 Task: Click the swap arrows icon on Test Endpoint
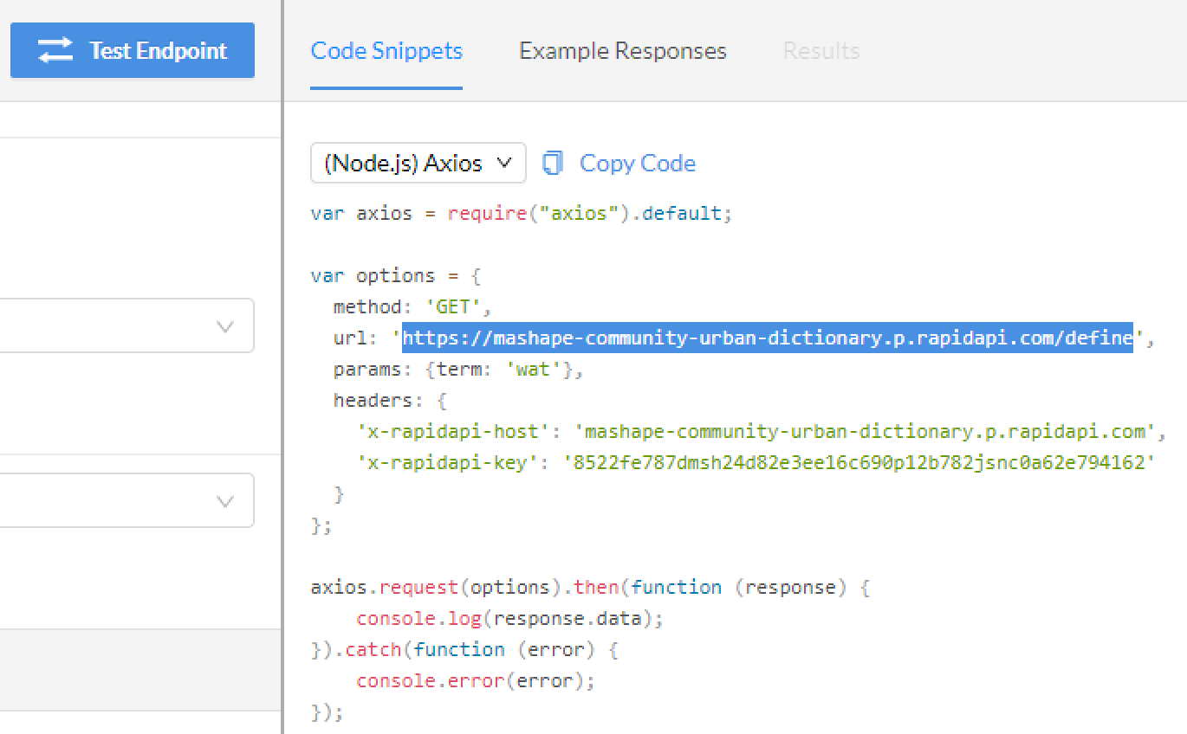[54, 50]
